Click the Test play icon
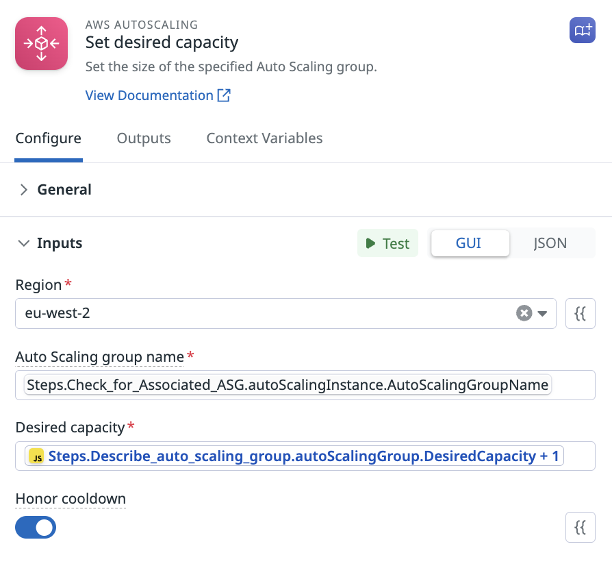This screenshot has height=566, width=612. [370, 243]
